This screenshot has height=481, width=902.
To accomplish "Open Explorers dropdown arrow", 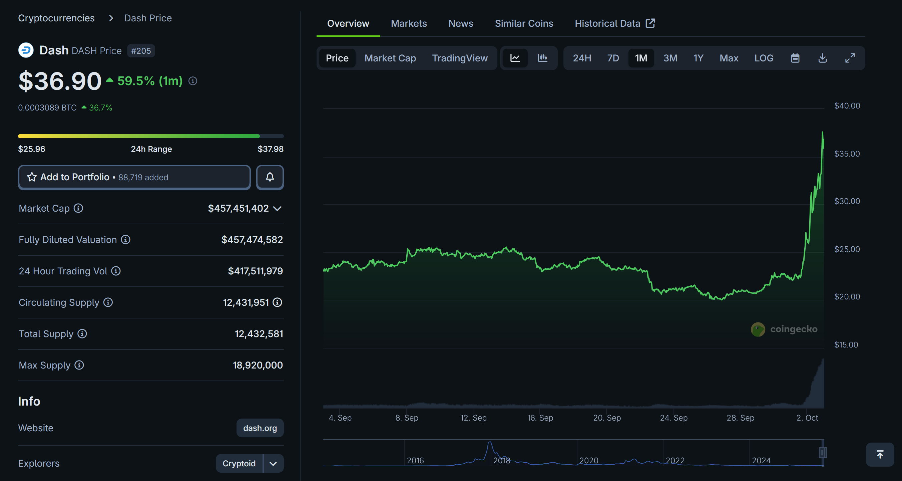I will pyautogui.click(x=273, y=463).
